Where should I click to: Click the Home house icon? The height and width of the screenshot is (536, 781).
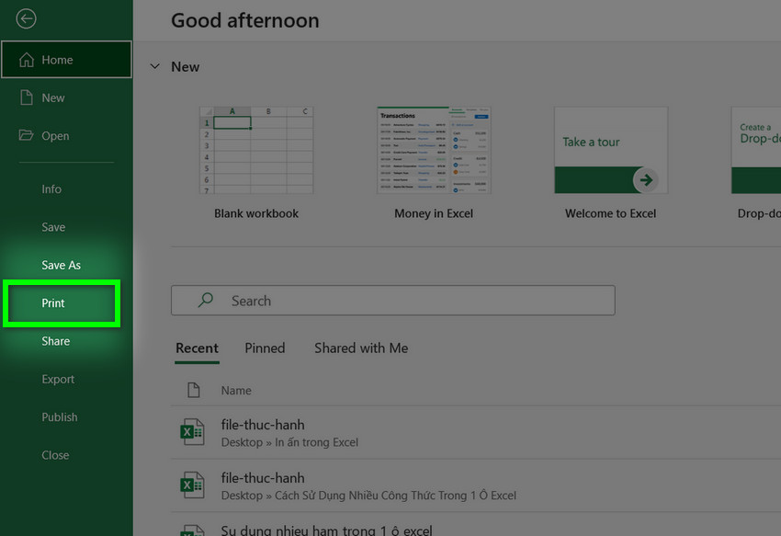click(x=26, y=60)
